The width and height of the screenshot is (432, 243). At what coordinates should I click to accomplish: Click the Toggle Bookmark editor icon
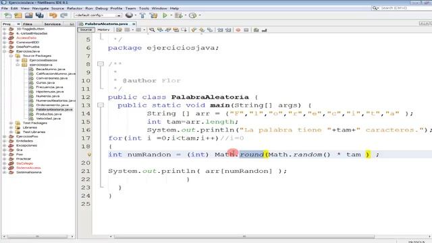tap(210, 30)
